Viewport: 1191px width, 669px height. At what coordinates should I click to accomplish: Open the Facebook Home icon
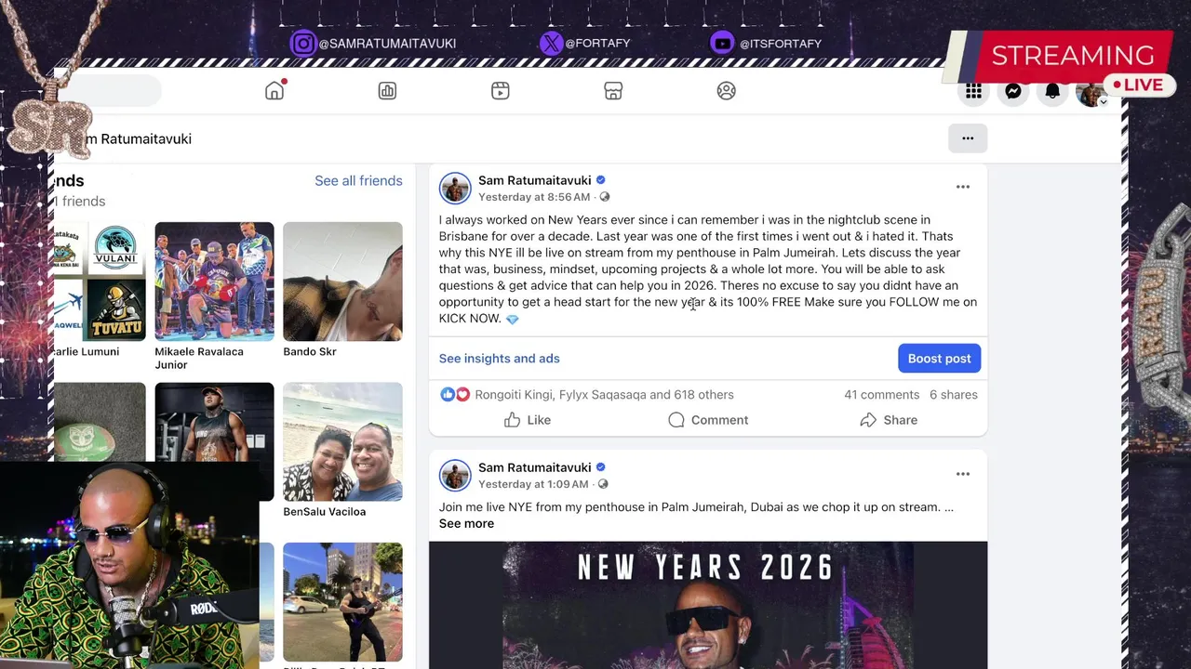(274, 90)
